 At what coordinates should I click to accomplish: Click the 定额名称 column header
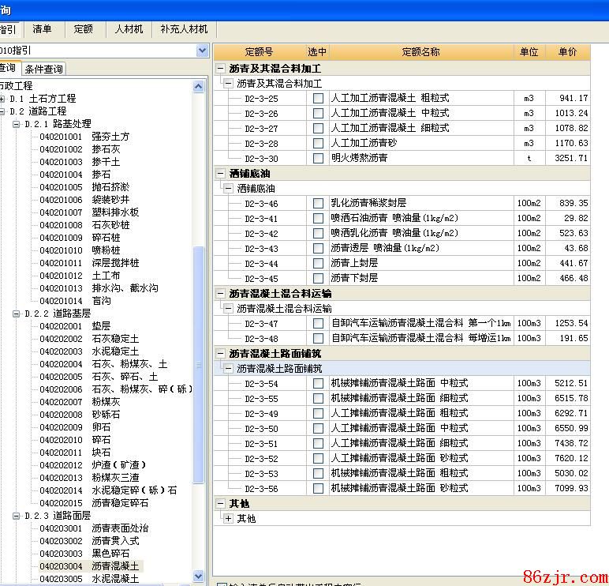(420, 52)
